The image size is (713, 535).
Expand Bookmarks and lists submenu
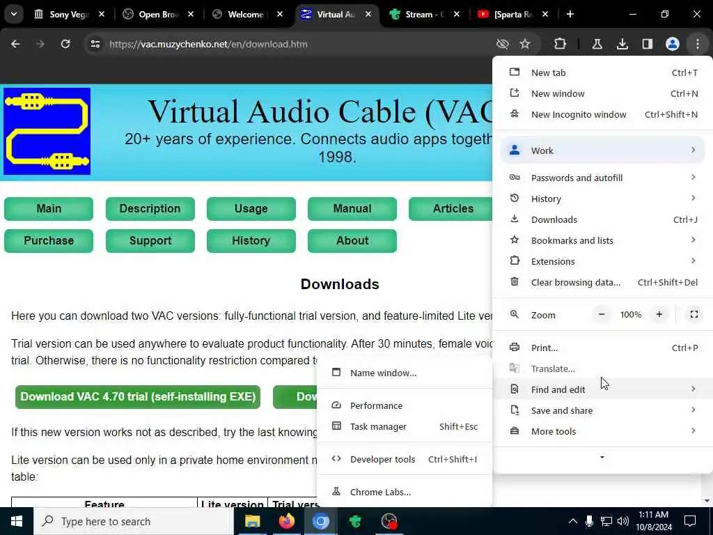[x=602, y=240]
